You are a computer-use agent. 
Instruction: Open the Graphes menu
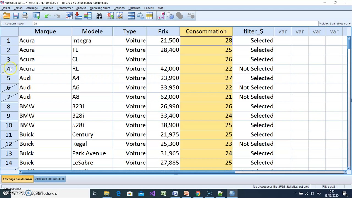point(119,8)
